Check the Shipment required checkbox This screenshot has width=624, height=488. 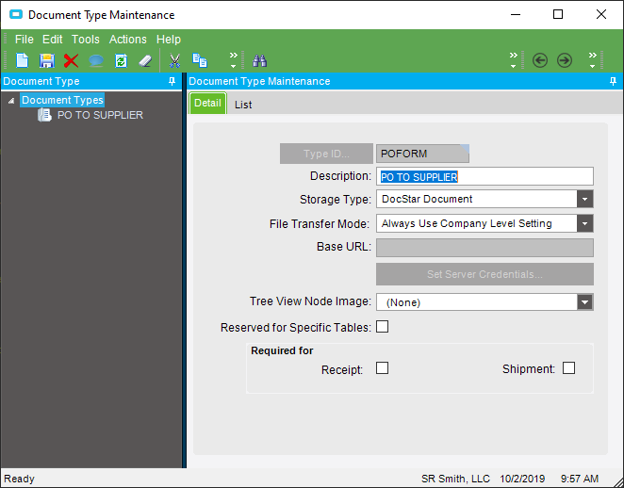click(568, 368)
